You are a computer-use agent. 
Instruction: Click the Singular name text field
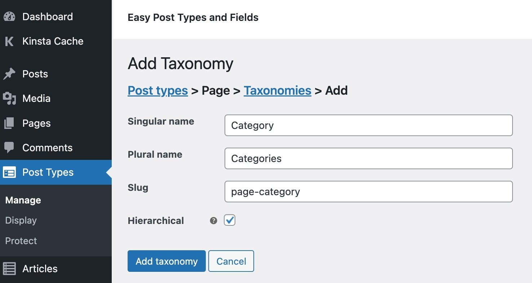coord(368,125)
